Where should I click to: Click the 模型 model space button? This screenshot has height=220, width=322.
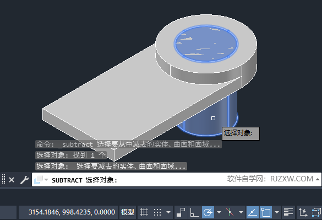(128, 212)
